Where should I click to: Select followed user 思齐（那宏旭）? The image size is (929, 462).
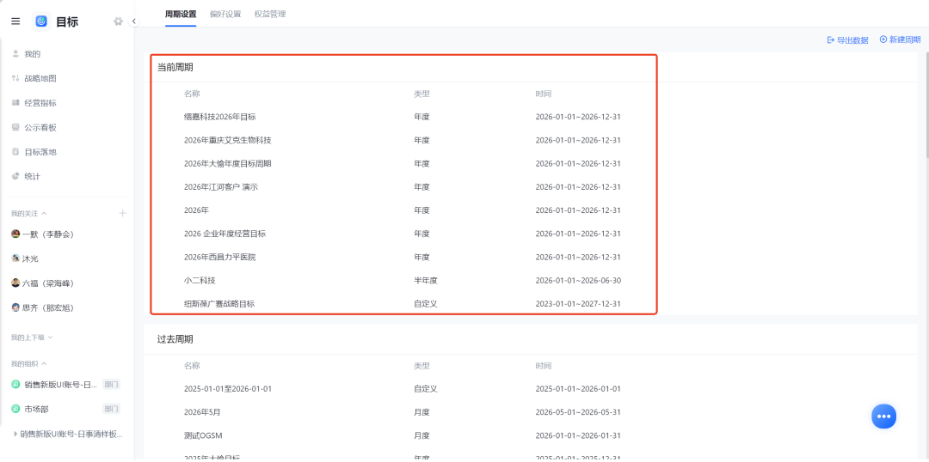click(48, 307)
